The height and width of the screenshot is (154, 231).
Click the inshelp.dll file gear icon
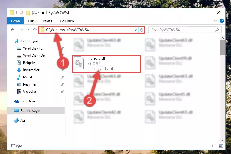pyautogui.click(x=79, y=63)
